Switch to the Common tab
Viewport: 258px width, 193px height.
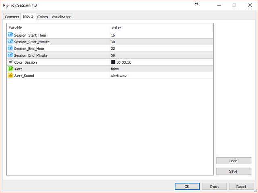coord(12,17)
